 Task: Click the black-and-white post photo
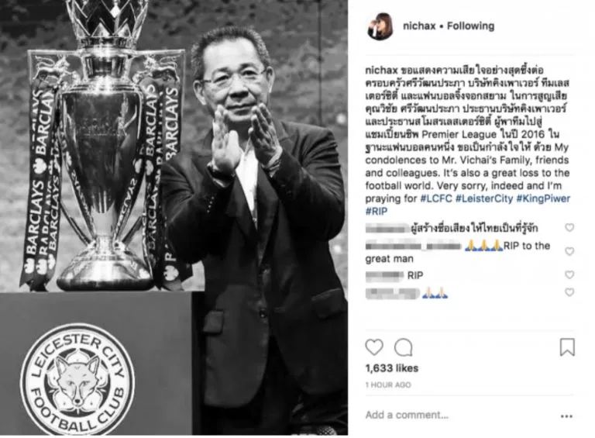coord(174,218)
